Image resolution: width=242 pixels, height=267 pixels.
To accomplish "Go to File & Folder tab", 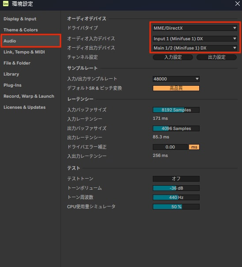I will point(17,63).
